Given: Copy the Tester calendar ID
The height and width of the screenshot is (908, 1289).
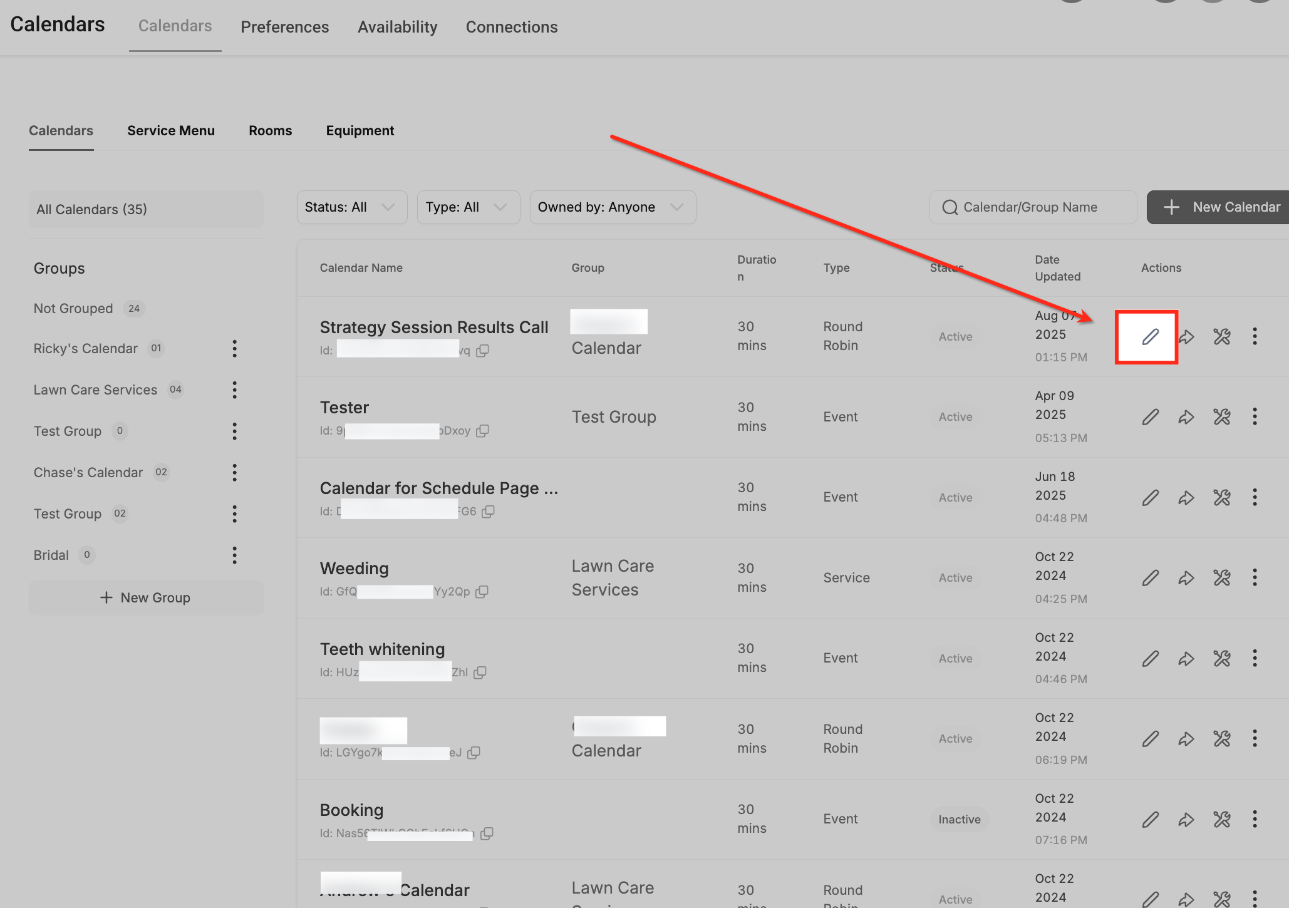Looking at the screenshot, I should (x=482, y=431).
